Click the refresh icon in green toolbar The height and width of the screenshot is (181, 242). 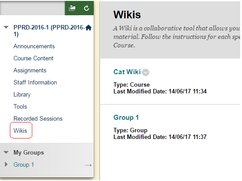click(x=86, y=8)
